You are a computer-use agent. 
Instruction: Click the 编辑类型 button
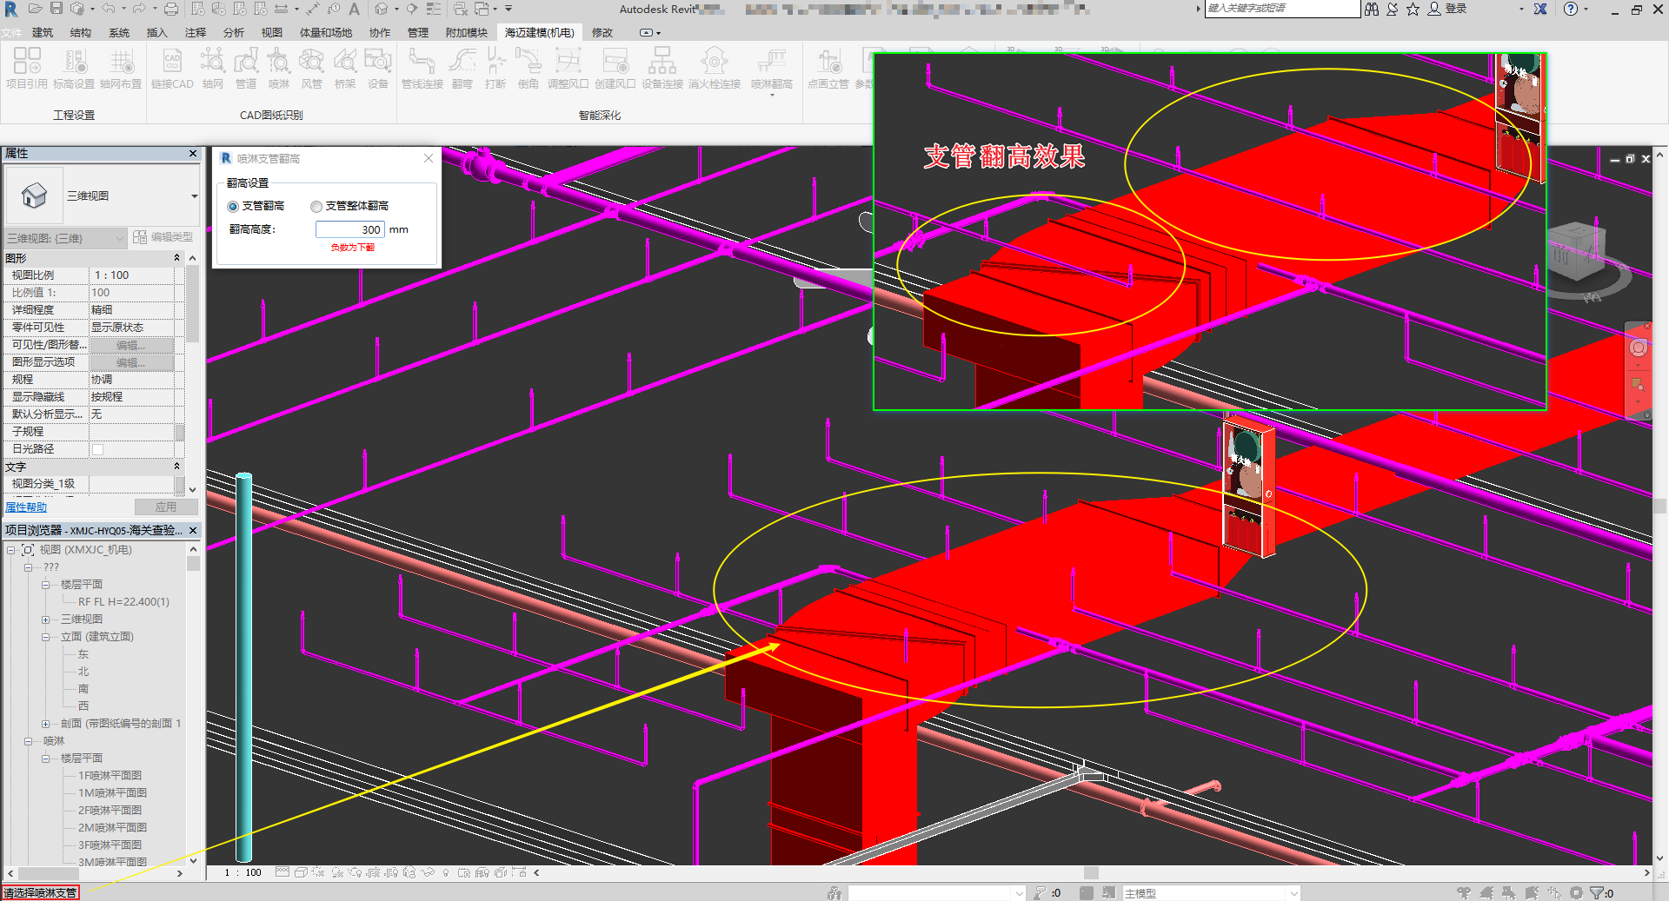tap(163, 237)
